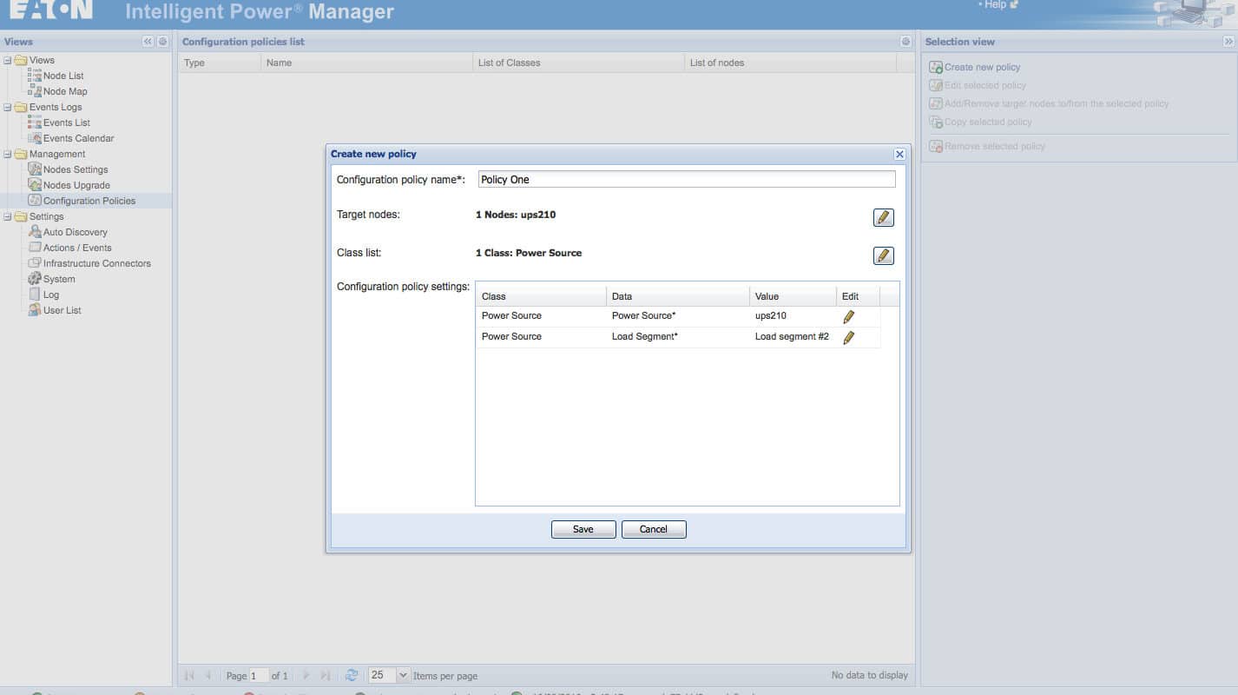Select the ups210 value cell
Screen dimensions: 1238x695
click(x=793, y=315)
